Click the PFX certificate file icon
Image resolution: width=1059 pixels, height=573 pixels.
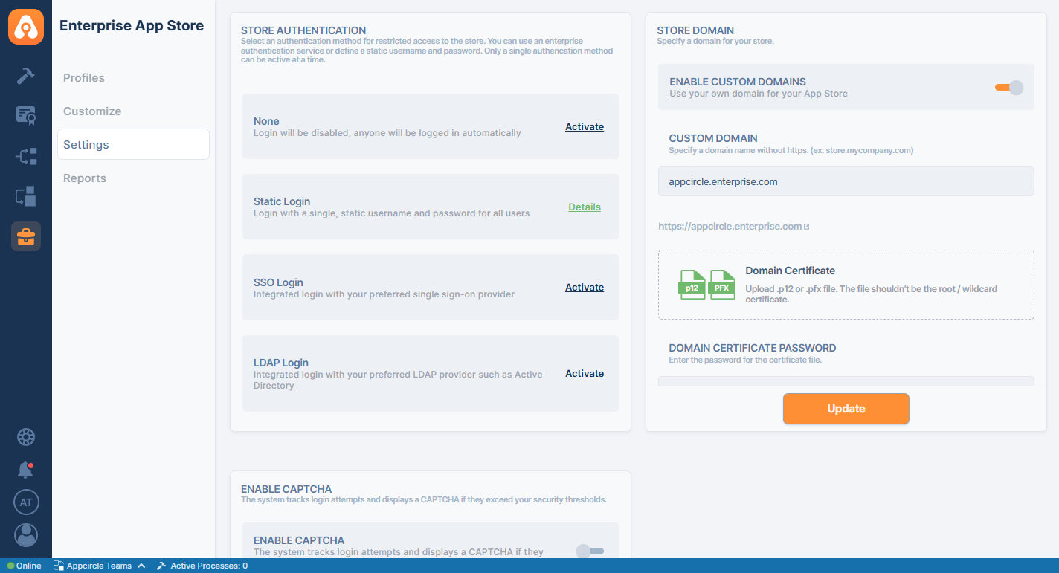pyautogui.click(x=722, y=285)
